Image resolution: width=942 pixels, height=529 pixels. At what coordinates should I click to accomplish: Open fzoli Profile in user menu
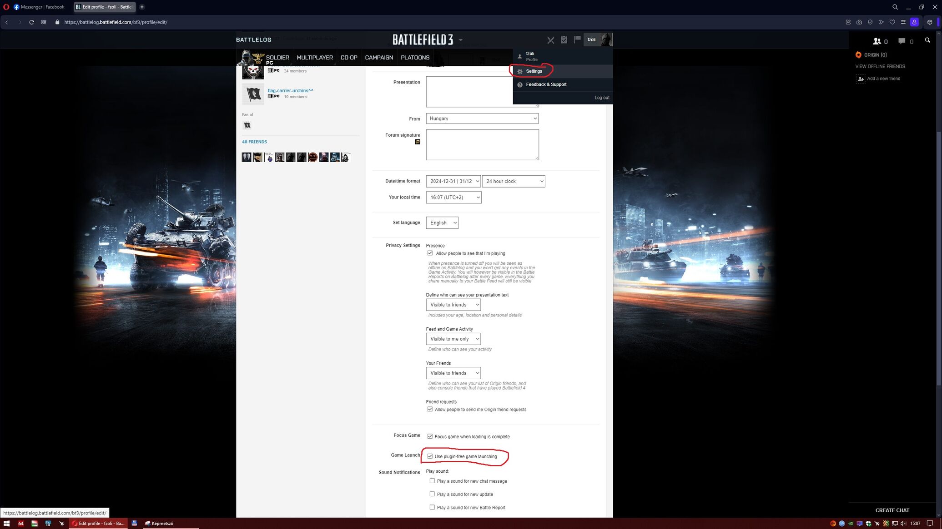(x=563, y=56)
